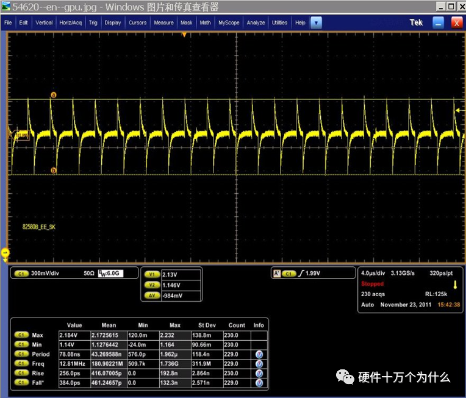The height and width of the screenshot is (398, 466).
Task: Click the ΔV cursor readout button
Action: (x=152, y=296)
